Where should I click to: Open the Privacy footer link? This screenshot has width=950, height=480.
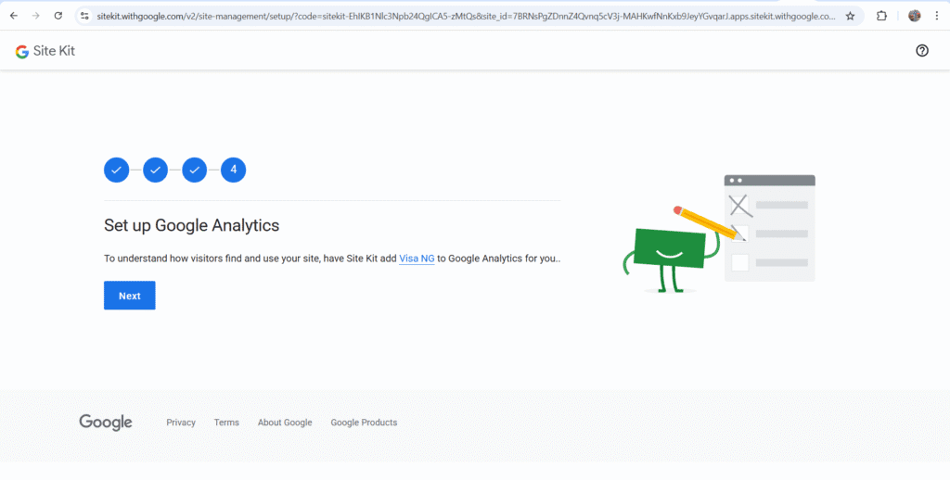coord(181,423)
